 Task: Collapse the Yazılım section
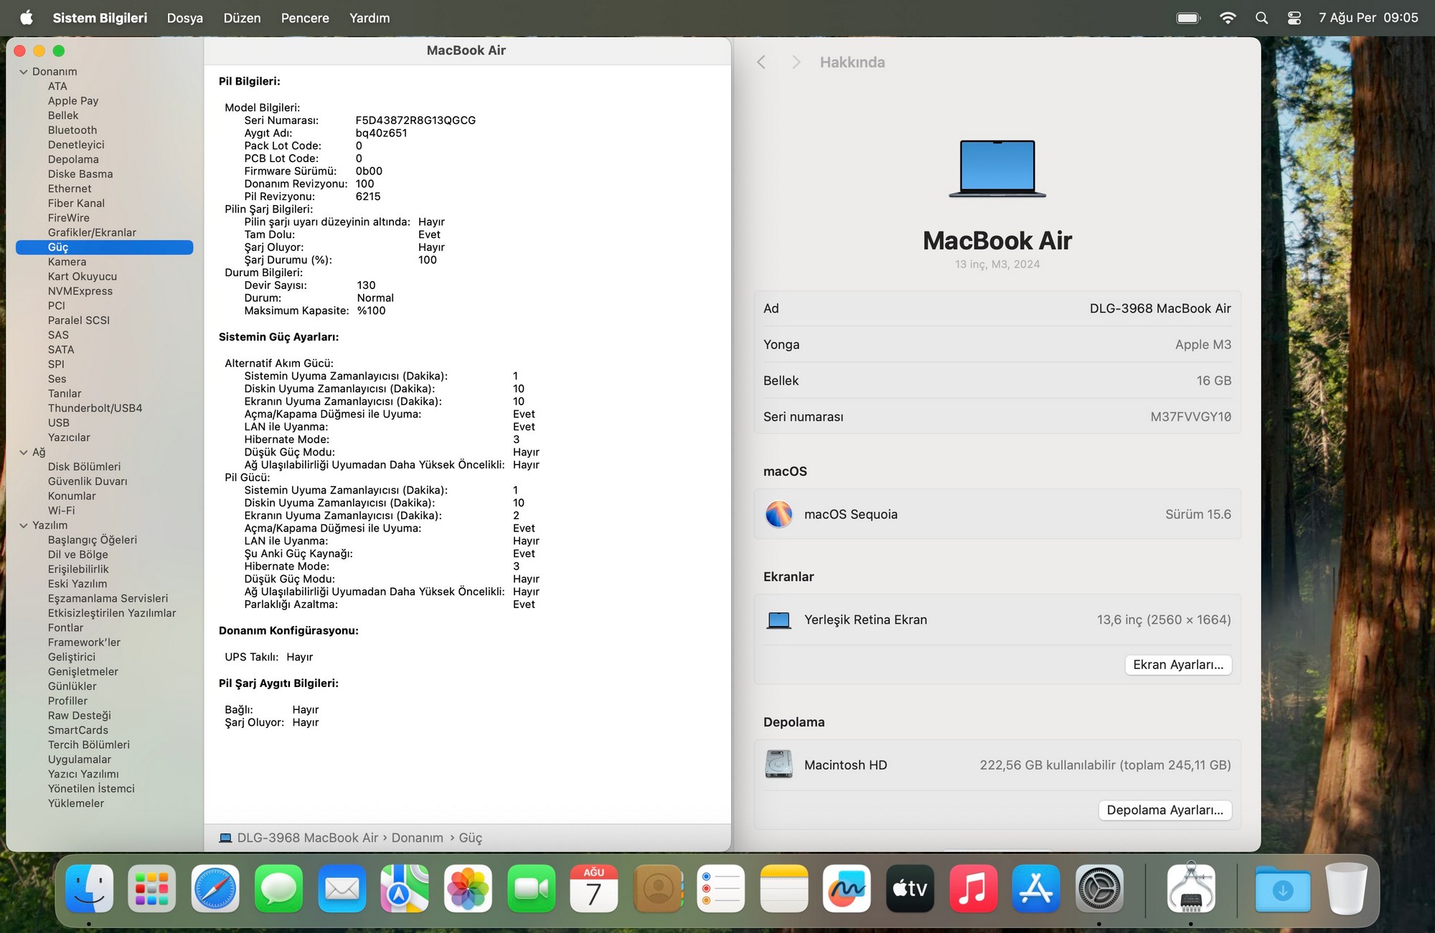coord(24,526)
